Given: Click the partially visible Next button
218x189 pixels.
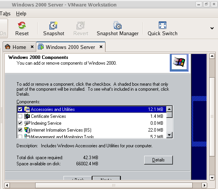Looking at the screenshot, I should 106,178.
